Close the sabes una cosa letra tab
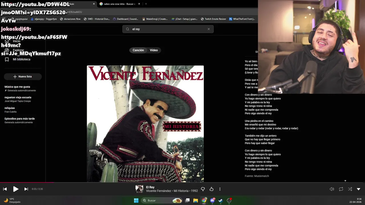 (x=139, y=4)
